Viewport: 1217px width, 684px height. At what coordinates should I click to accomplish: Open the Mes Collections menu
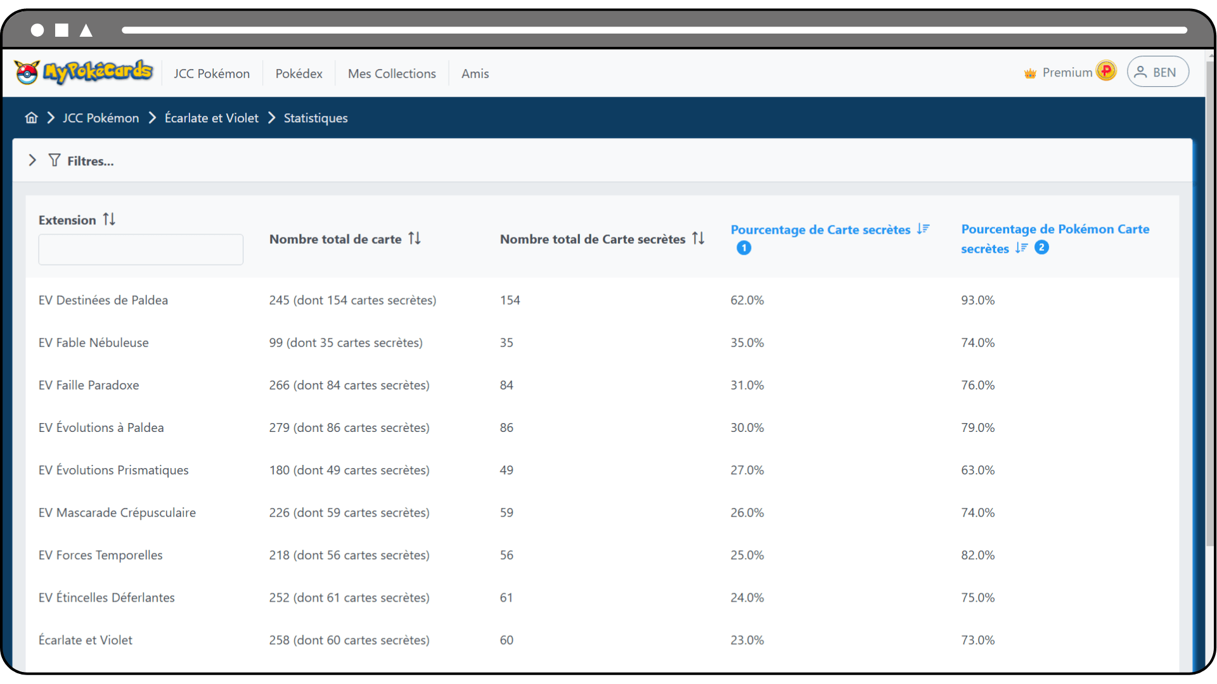[392, 73]
